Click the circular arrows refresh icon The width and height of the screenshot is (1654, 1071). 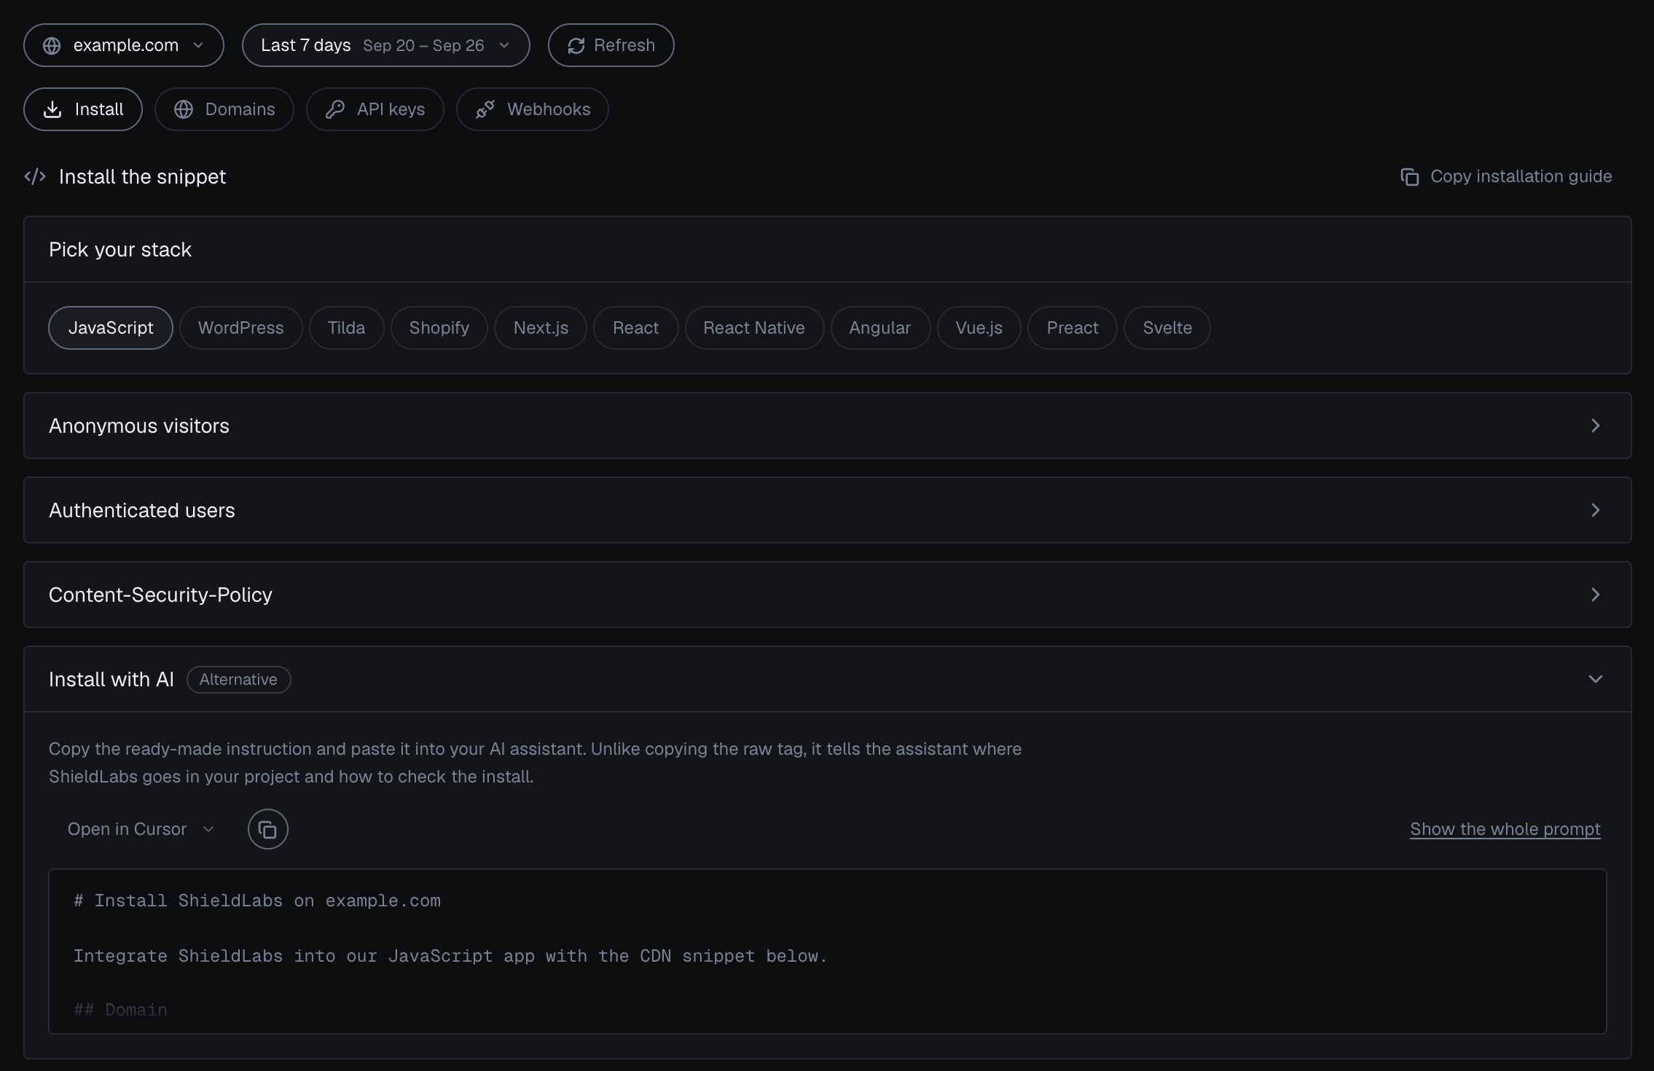tap(576, 46)
